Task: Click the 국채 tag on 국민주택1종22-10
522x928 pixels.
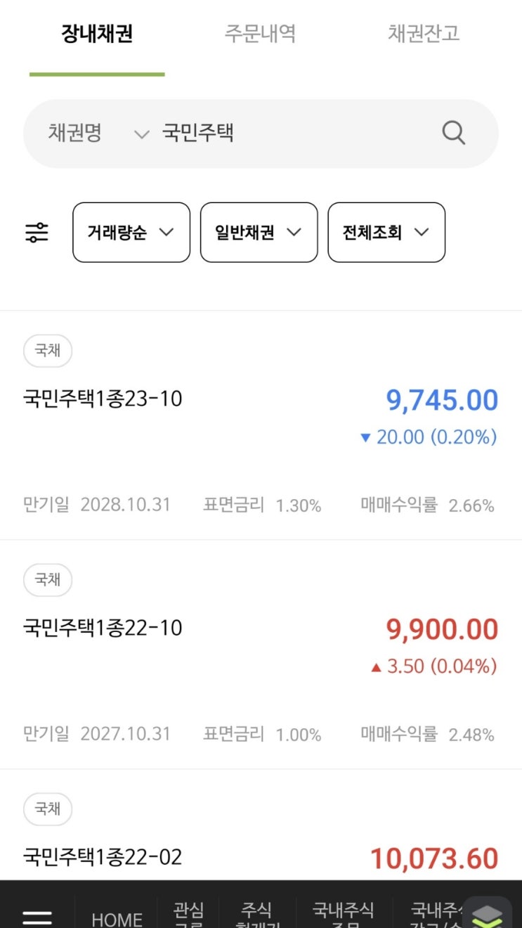Action: 48,579
